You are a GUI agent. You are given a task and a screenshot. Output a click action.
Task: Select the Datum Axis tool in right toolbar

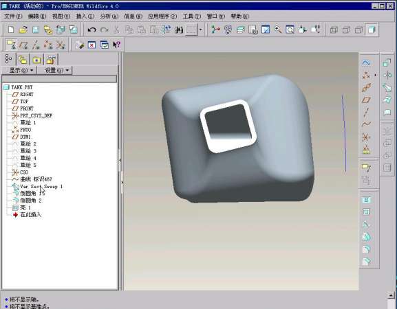[366, 112]
